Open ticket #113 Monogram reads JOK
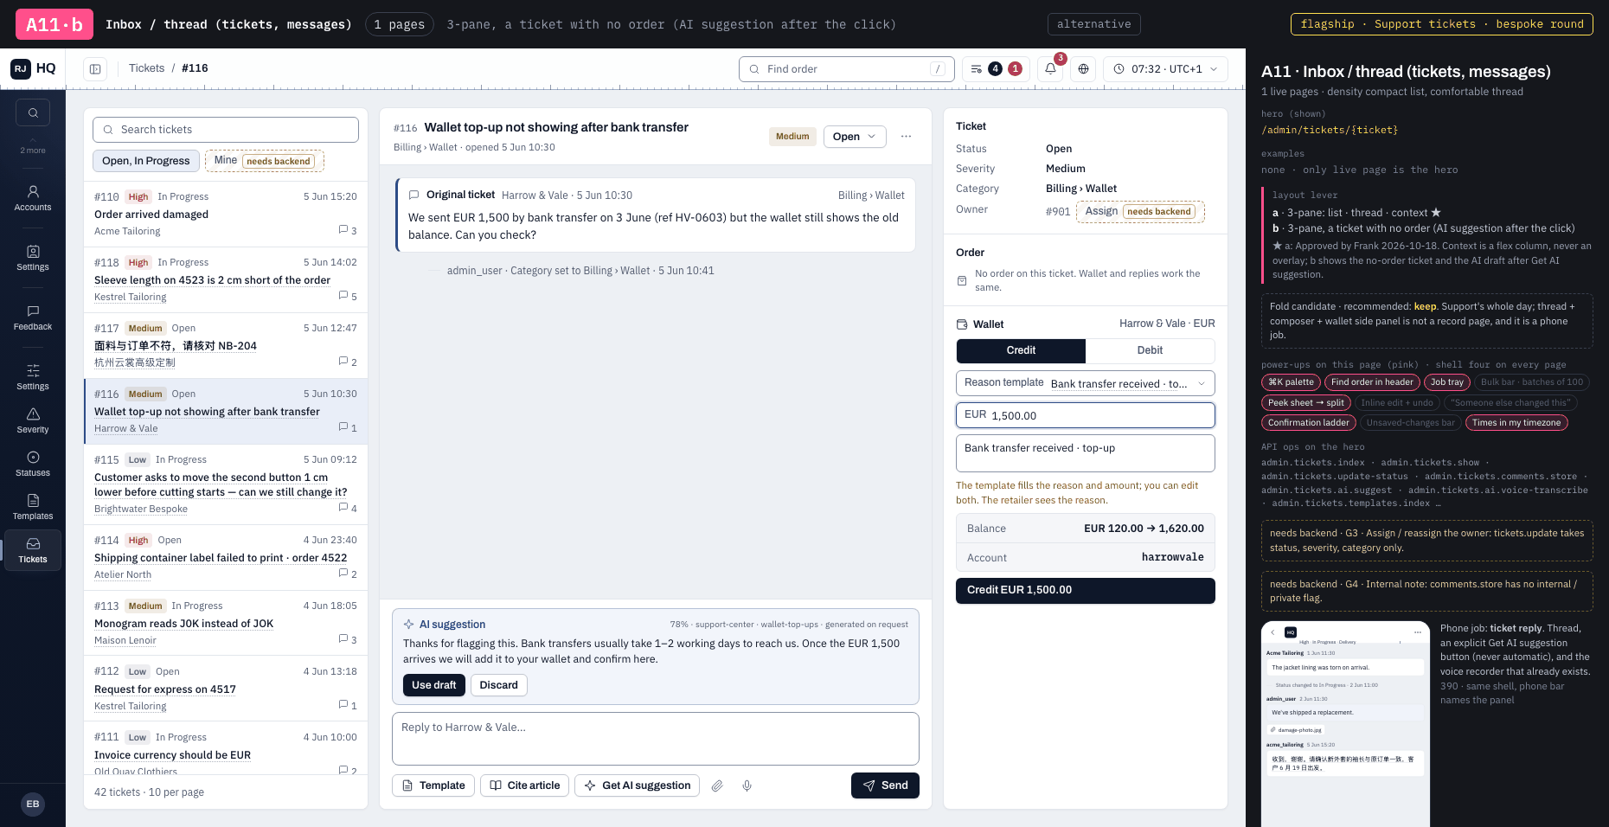1609x827 pixels. coord(226,624)
